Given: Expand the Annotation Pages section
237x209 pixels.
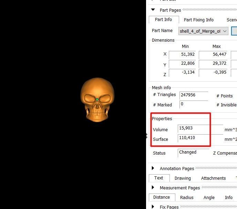Looking at the screenshot, I should click(x=153, y=168).
